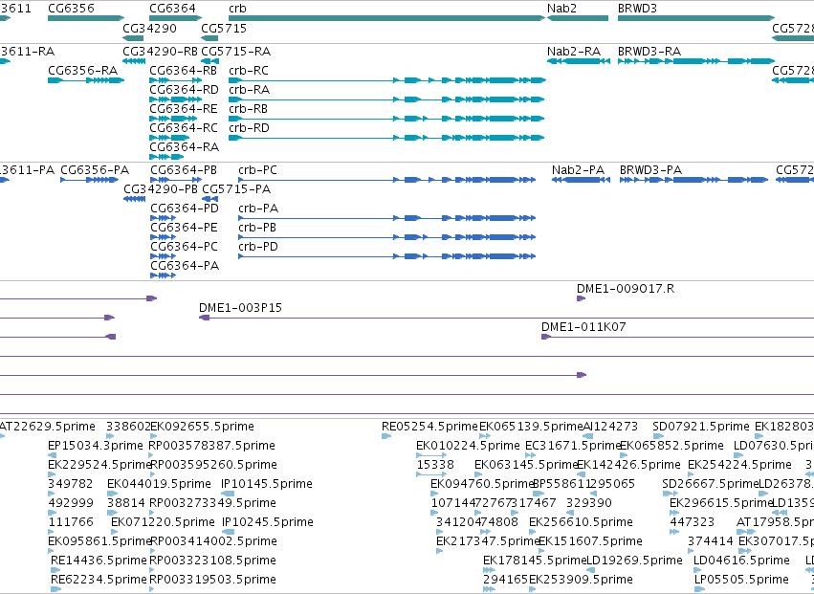Select the CG34290-RB transcript label
814x594 pixels.
coord(161,52)
